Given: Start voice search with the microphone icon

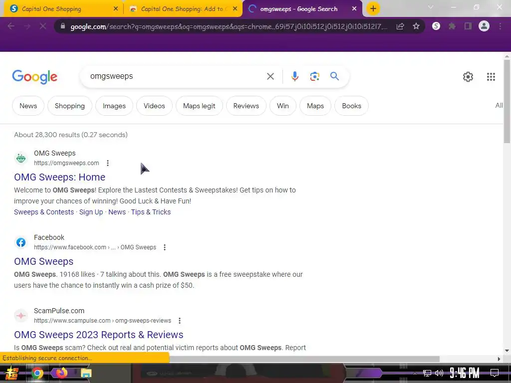Looking at the screenshot, I should (x=294, y=76).
